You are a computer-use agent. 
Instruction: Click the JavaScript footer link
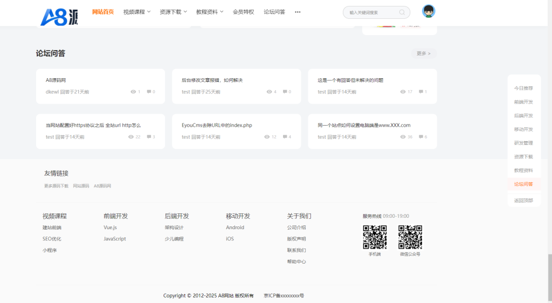[x=115, y=239]
